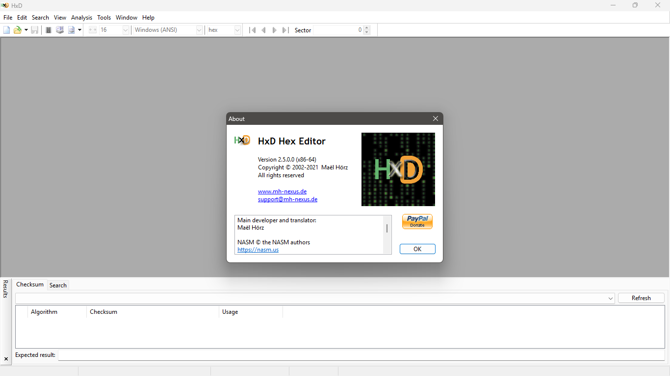Viewport: 670px width, 376px height.
Task: Click the New file icon in toolbar
Action: pos(7,30)
